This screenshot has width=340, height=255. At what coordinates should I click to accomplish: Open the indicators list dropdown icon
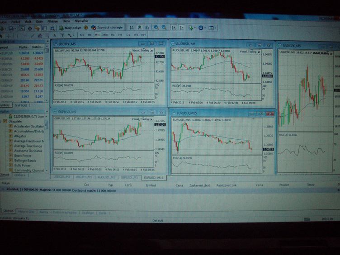click(x=192, y=28)
